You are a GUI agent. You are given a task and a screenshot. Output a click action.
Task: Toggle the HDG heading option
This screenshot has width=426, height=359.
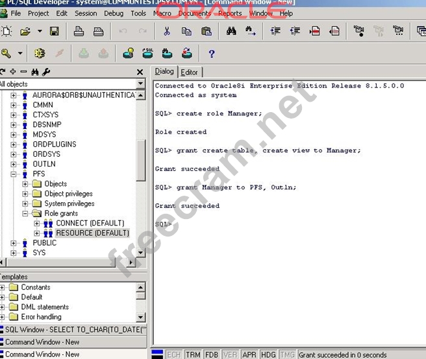pos(268,354)
